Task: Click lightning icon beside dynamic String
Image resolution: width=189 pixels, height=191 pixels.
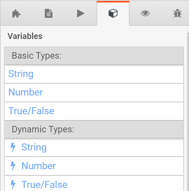Action: (13, 147)
